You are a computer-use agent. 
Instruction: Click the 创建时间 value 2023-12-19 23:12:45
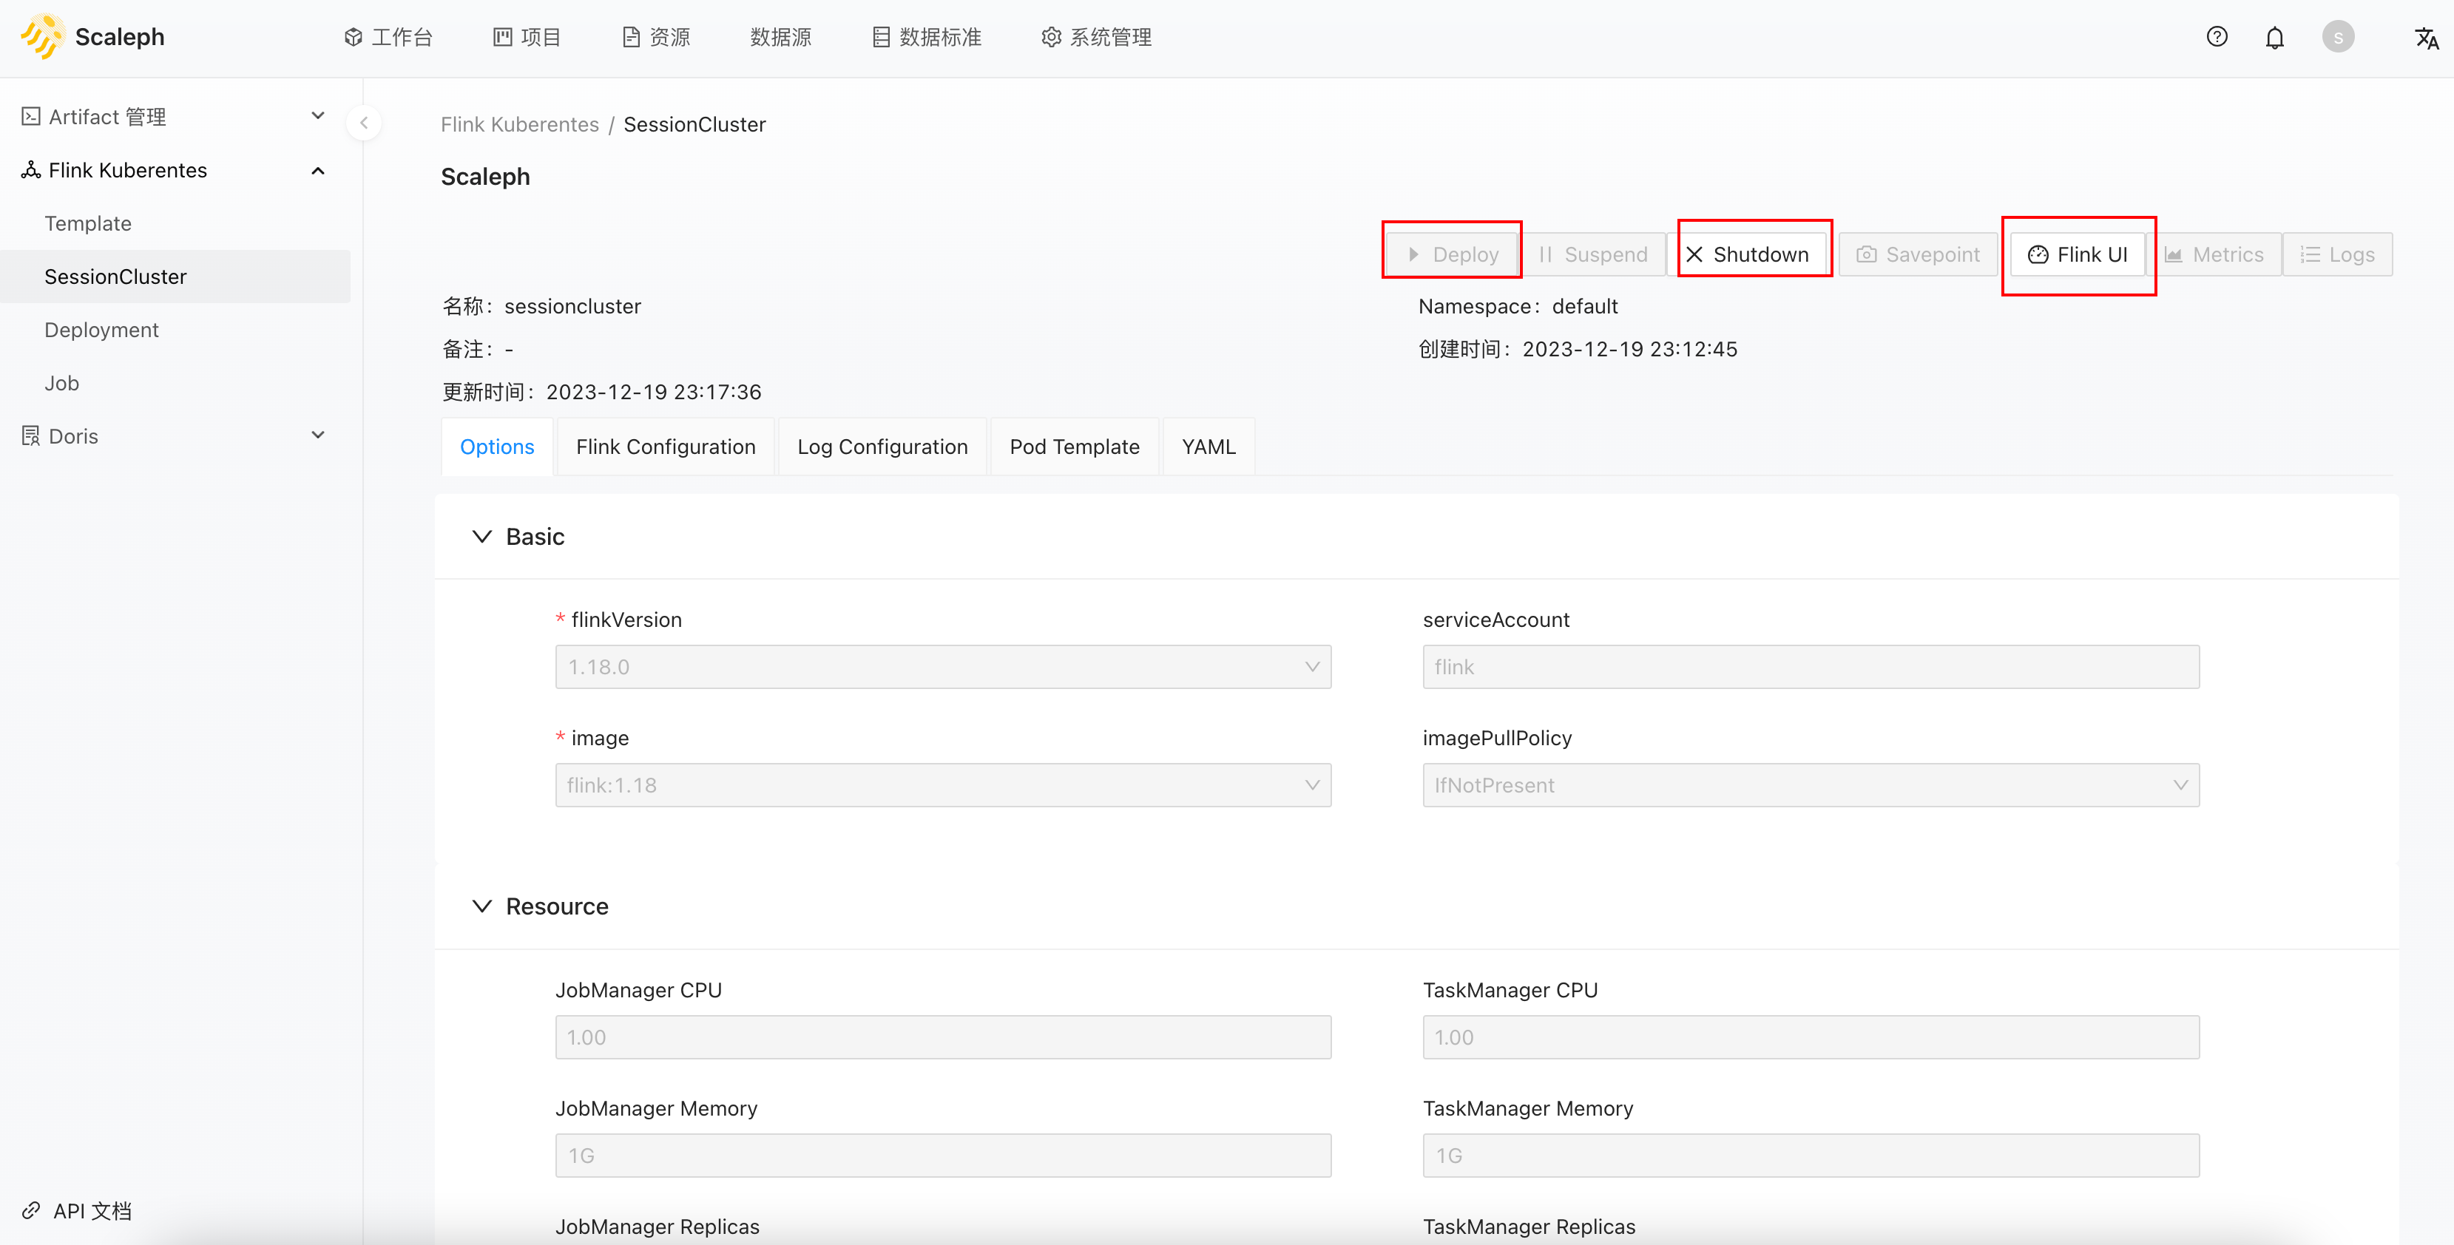point(1630,349)
